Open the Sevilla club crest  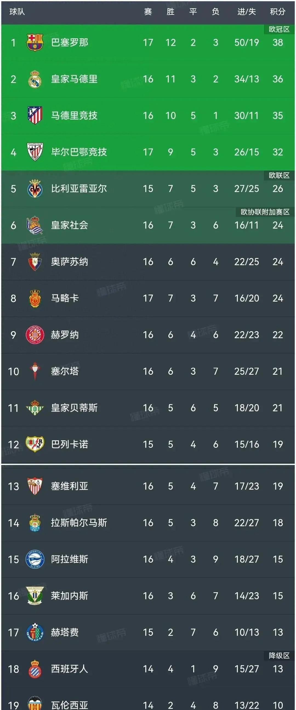[35, 486]
